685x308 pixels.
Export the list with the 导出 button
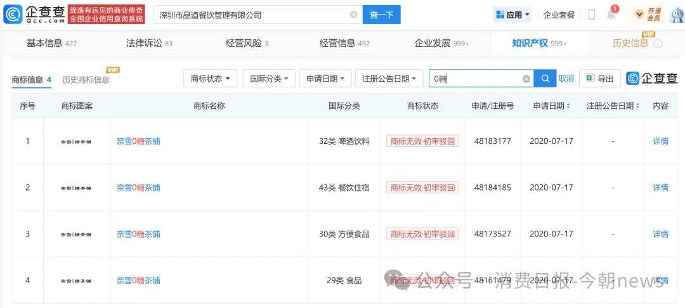[x=600, y=79]
